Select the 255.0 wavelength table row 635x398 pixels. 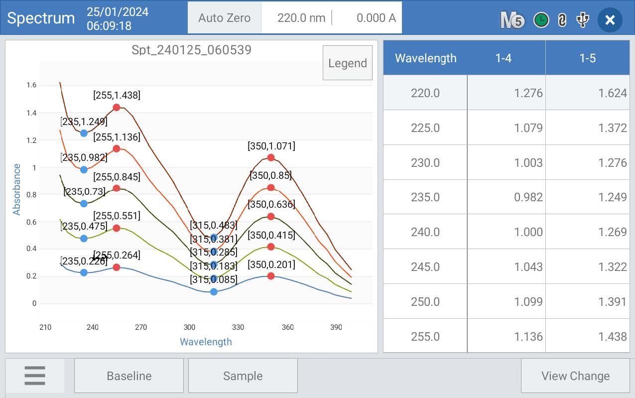[x=507, y=336]
